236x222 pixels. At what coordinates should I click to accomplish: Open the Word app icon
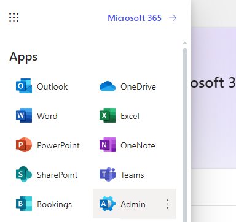click(x=24, y=115)
